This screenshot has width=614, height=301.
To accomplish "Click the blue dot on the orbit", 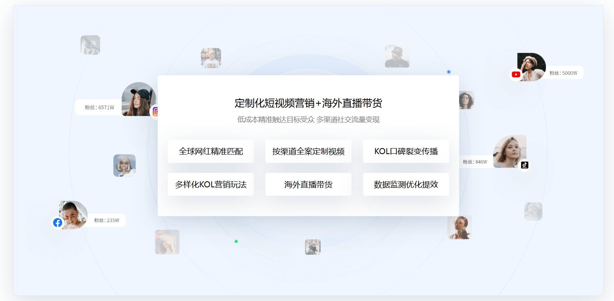I will [x=449, y=72].
